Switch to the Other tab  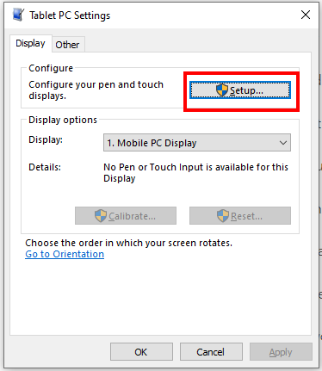(x=67, y=45)
